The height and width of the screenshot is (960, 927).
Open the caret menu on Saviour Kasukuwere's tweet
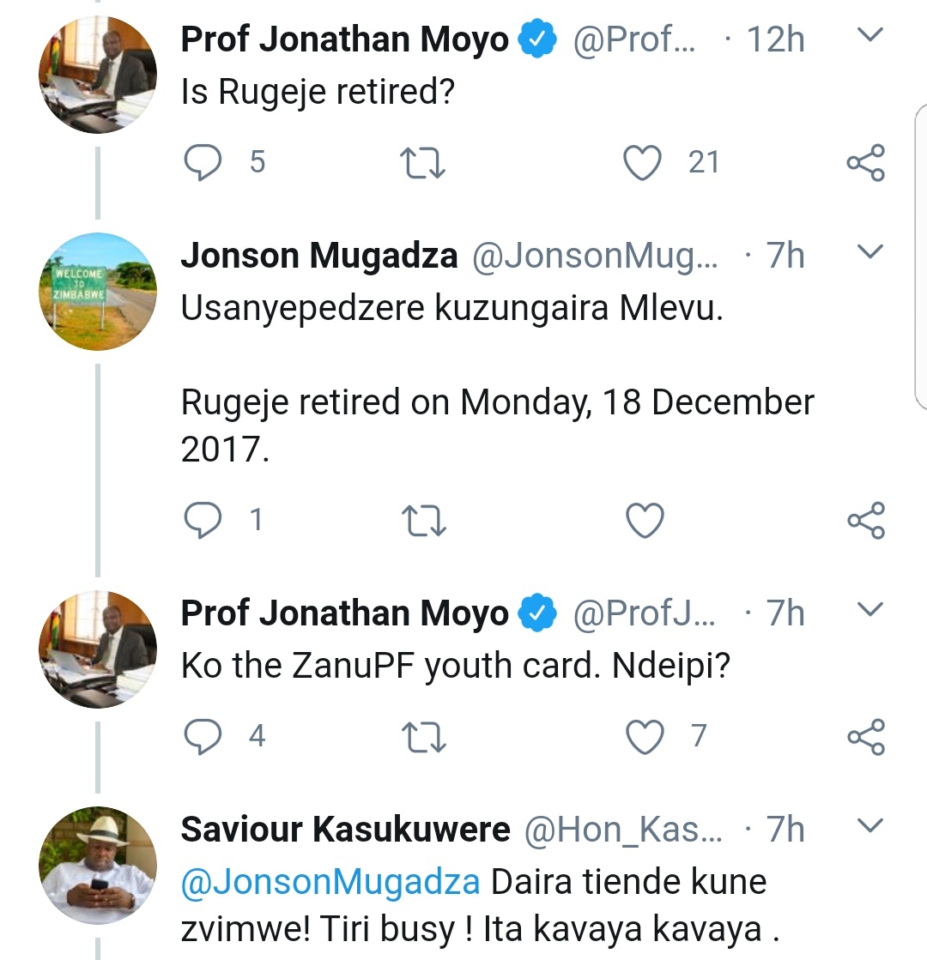872,826
